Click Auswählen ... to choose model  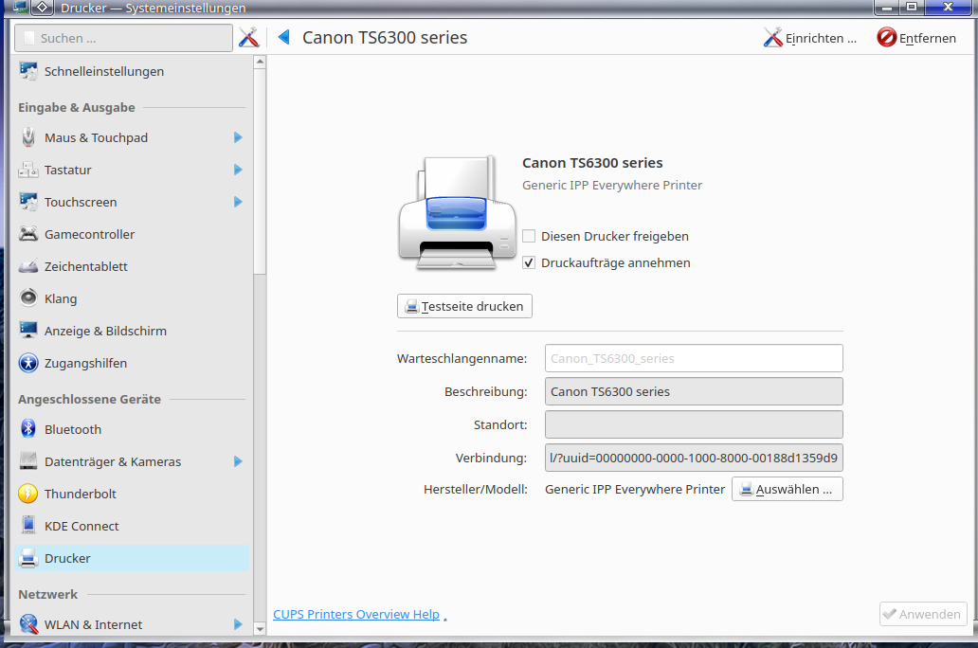coord(788,489)
